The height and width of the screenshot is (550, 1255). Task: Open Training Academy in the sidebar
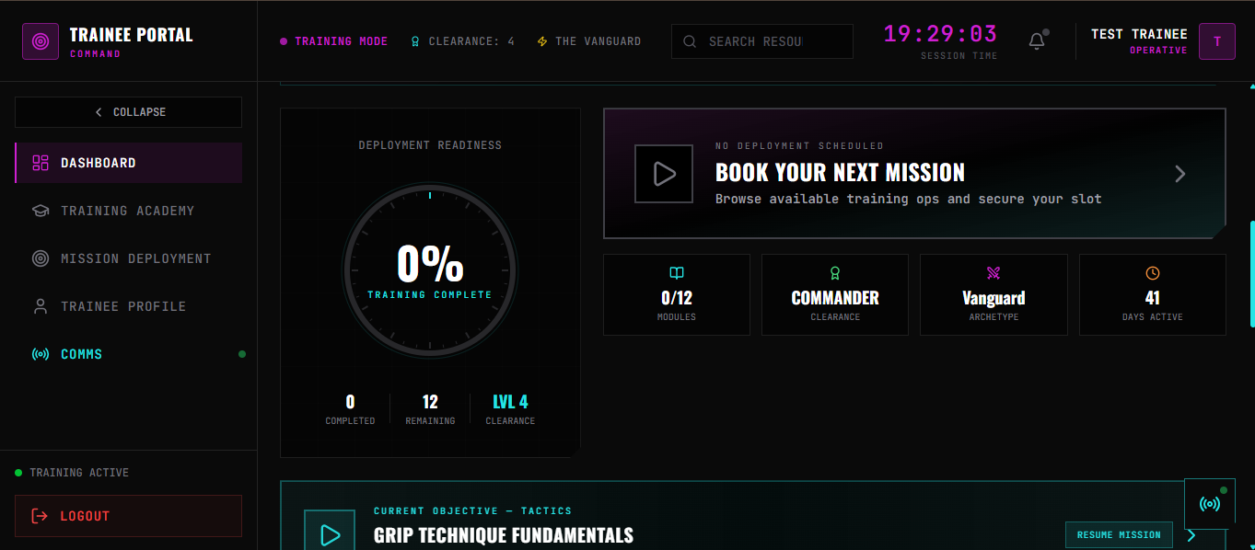(127, 211)
